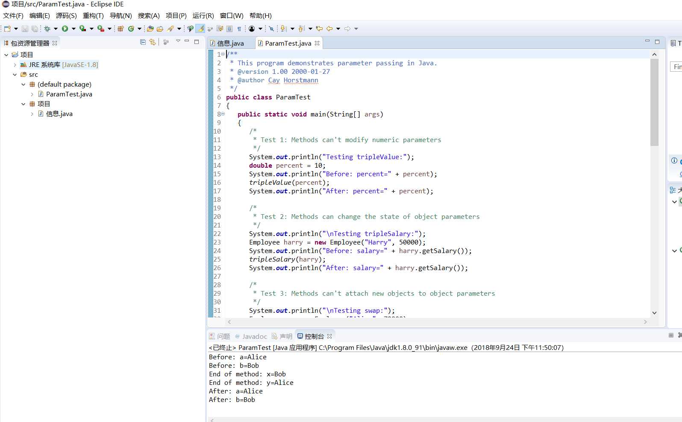Click console line "After: b=Bob"

tap(232, 400)
